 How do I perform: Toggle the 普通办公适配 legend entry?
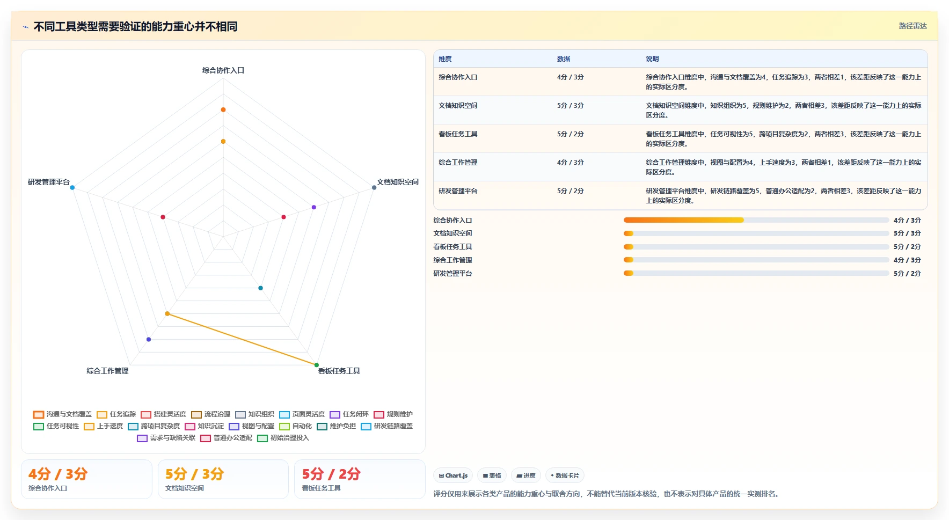click(226, 438)
